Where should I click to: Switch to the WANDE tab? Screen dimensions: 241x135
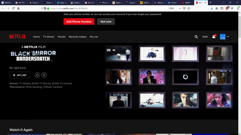[x=7, y=2]
